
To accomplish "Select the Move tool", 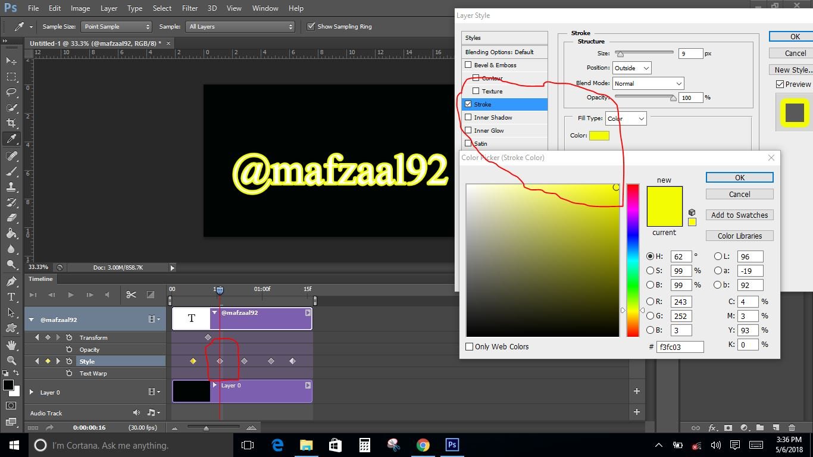I will tap(11, 61).
